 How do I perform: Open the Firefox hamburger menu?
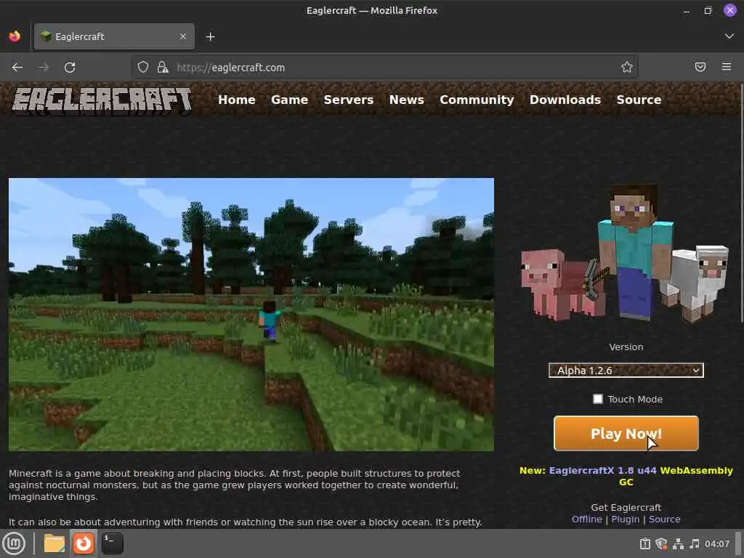pyautogui.click(x=727, y=67)
